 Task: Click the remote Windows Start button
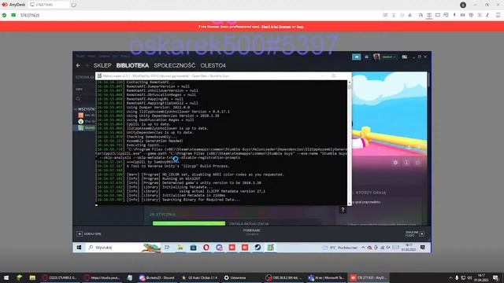point(79,248)
